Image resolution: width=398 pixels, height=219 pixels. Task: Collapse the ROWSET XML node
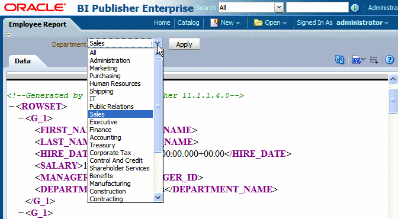tap(12, 107)
